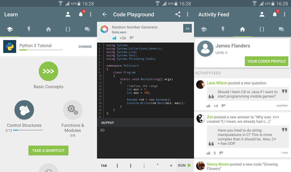This screenshot has width=291, height=172.
Task: Click the CS language badge
Action: [x=188, y=28]
